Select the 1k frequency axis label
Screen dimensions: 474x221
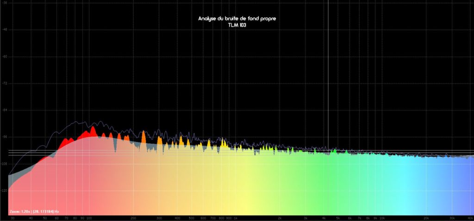235,218
